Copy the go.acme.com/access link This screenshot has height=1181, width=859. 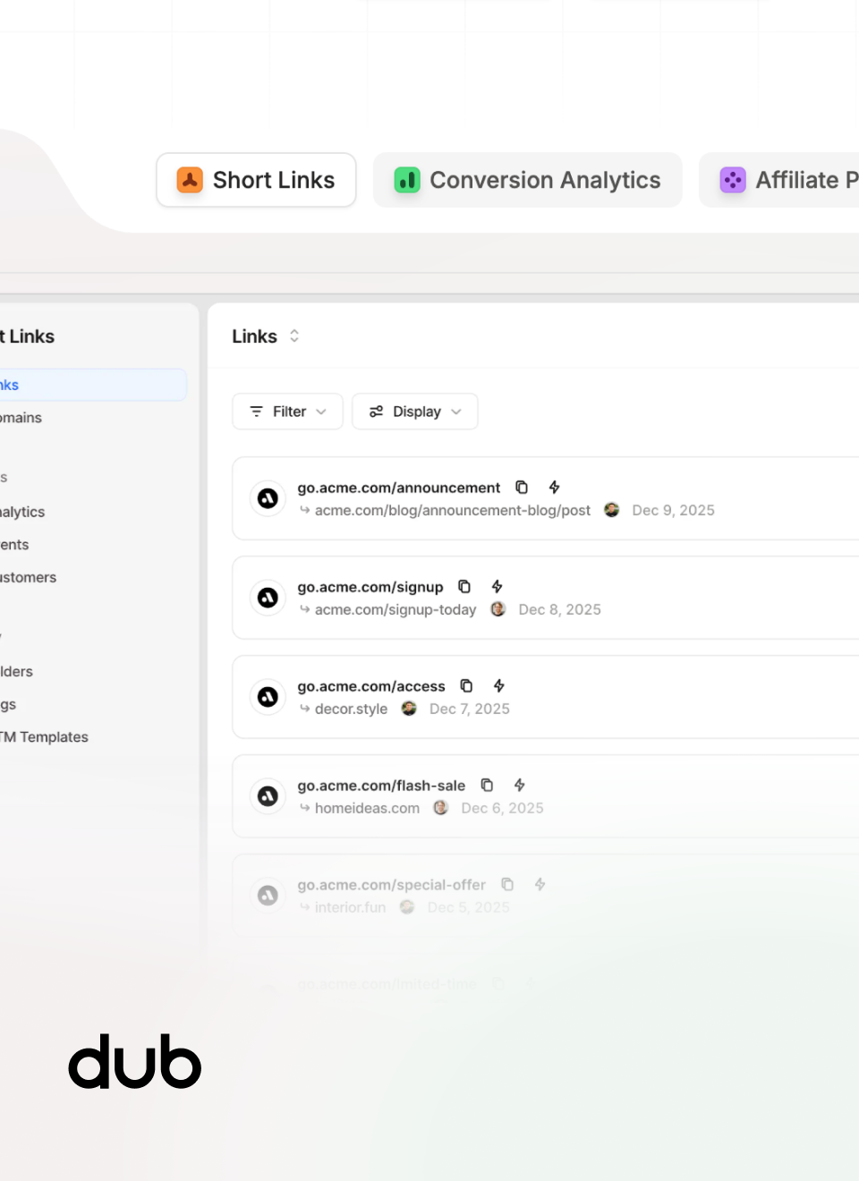[466, 686]
